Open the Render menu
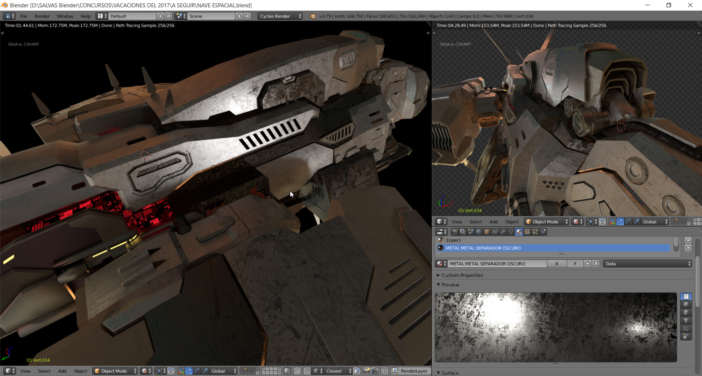This screenshot has width=702, height=376. tap(42, 16)
